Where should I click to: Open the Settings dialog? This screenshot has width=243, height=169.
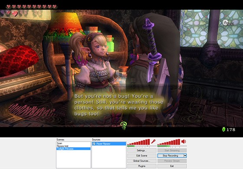click(x=142, y=150)
